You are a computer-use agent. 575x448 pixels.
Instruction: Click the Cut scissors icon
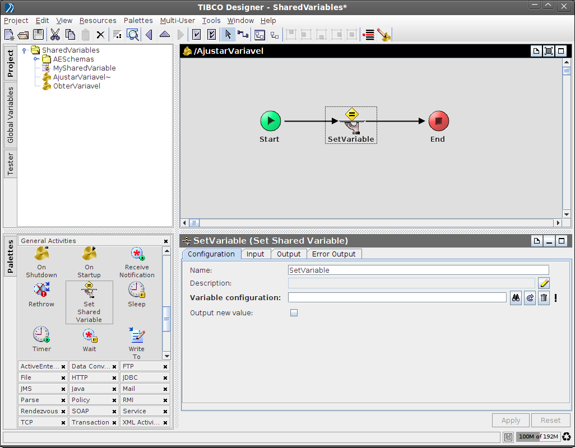pyautogui.click(x=55, y=35)
